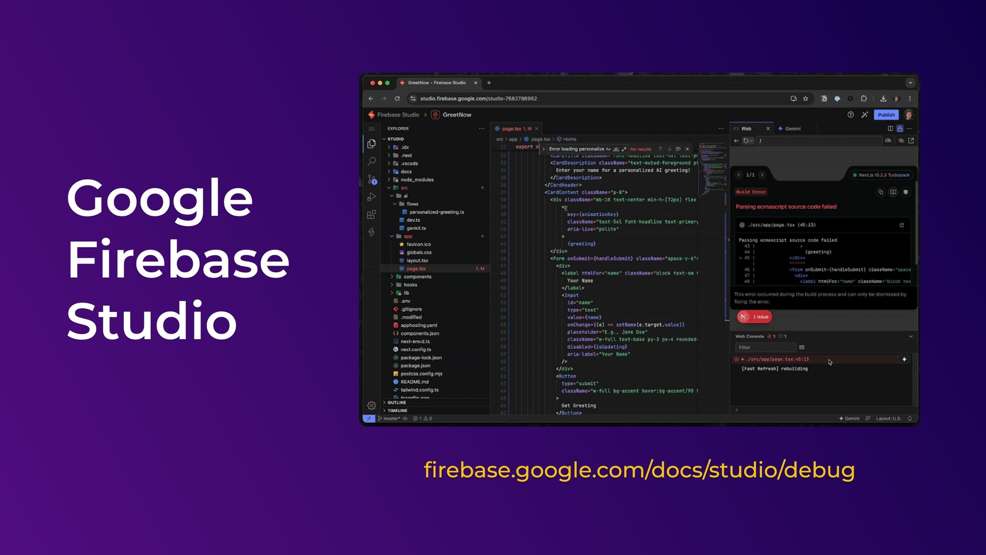Open the Run and Debug icon
The image size is (986, 555).
pos(371,197)
